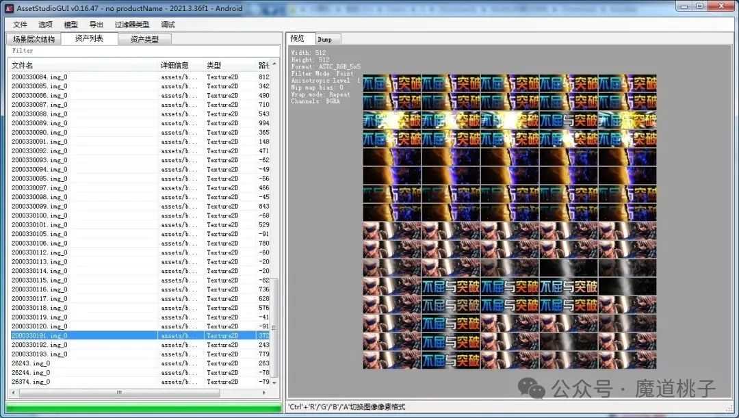Select row 2000330192.img_0
739x418 pixels.
tap(140, 345)
